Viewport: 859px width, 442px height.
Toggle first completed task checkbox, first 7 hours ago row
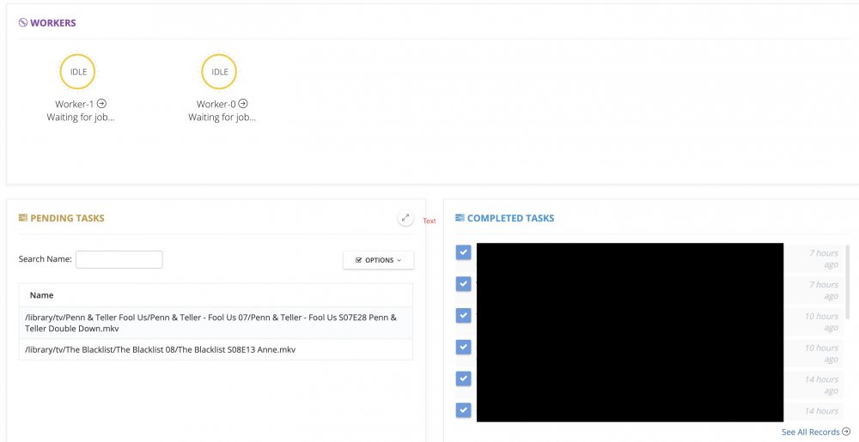464,252
